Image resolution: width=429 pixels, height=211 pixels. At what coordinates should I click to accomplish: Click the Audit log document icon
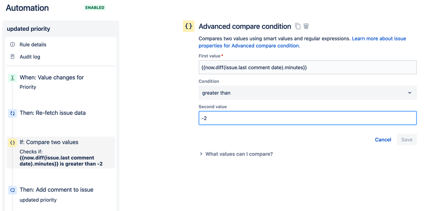click(x=12, y=57)
